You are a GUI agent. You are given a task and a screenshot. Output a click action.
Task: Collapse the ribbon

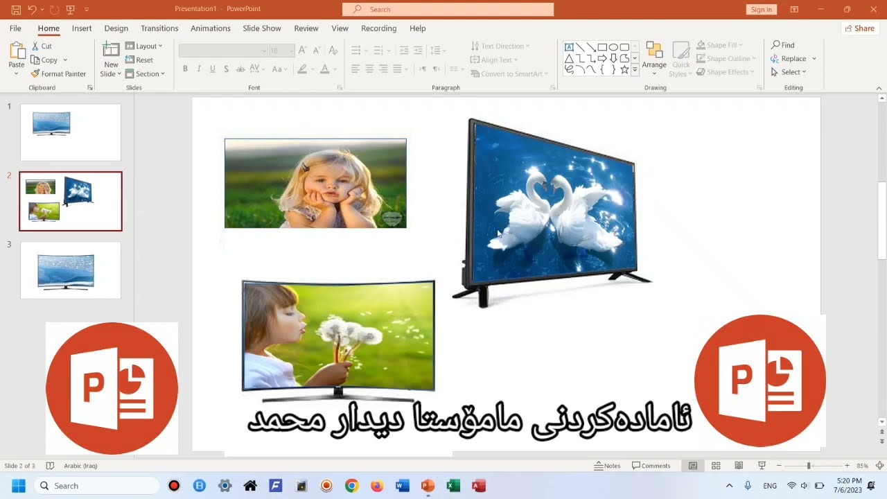click(x=879, y=88)
